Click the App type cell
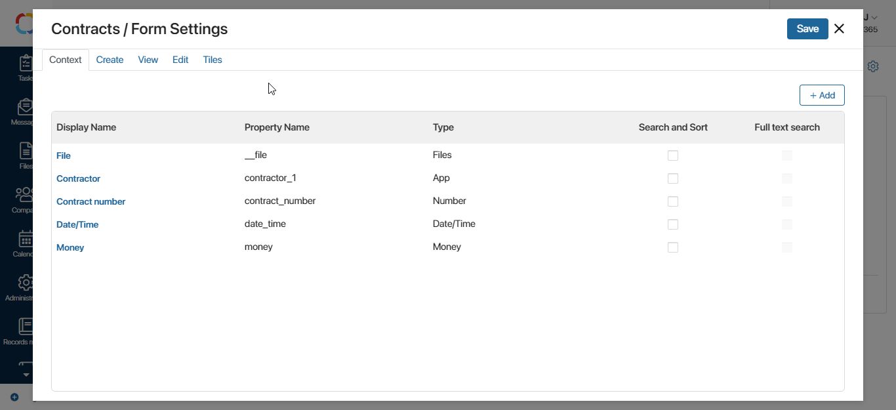The image size is (896, 410). pyautogui.click(x=441, y=178)
